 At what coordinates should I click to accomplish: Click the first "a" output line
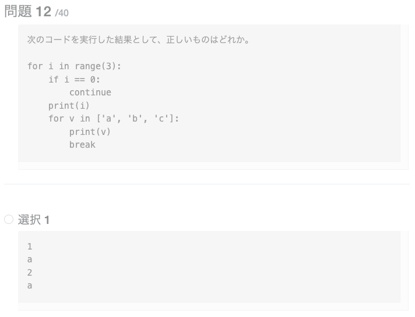[30, 259]
